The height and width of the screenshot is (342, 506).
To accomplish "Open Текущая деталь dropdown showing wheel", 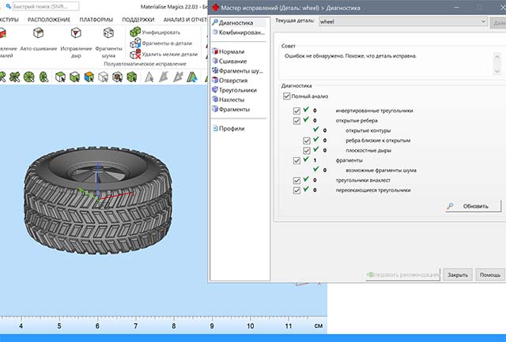I will pos(402,23).
